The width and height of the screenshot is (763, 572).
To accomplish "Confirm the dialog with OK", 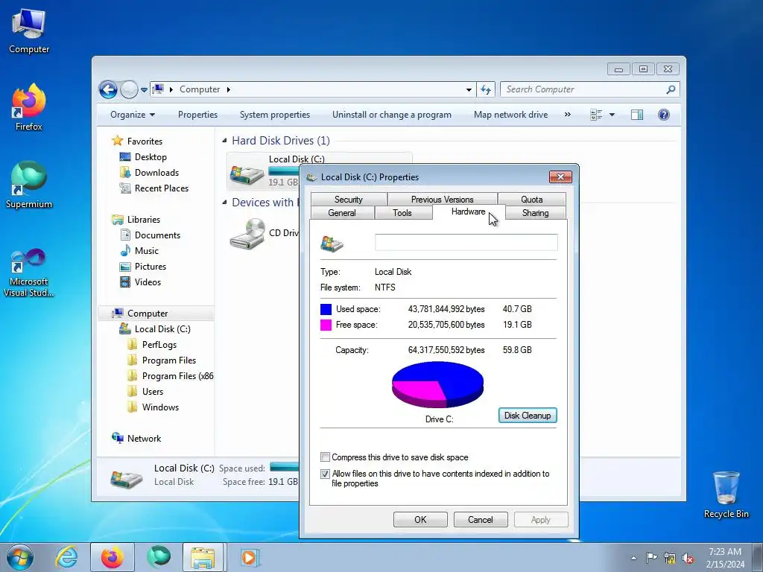I will coord(420,519).
